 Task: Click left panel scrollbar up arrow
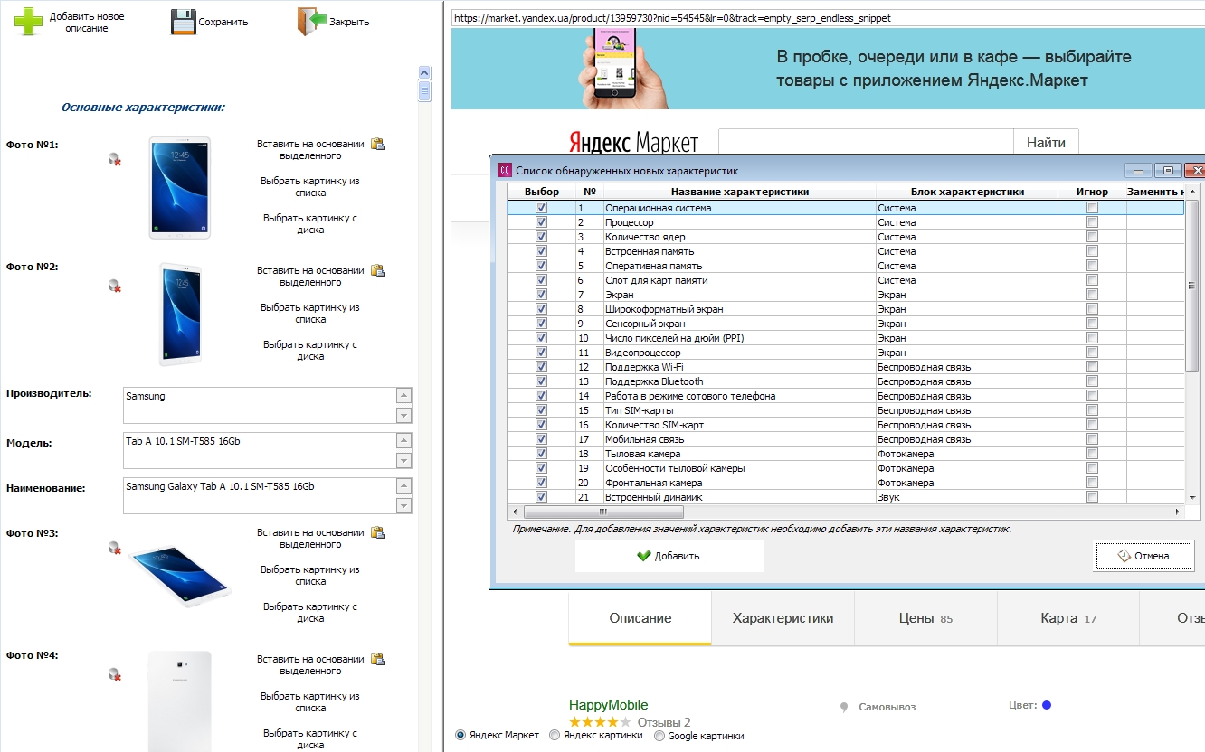(424, 72)
